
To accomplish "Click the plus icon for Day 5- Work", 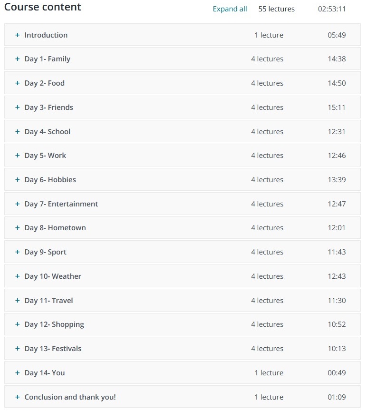I will pos(18,156).
